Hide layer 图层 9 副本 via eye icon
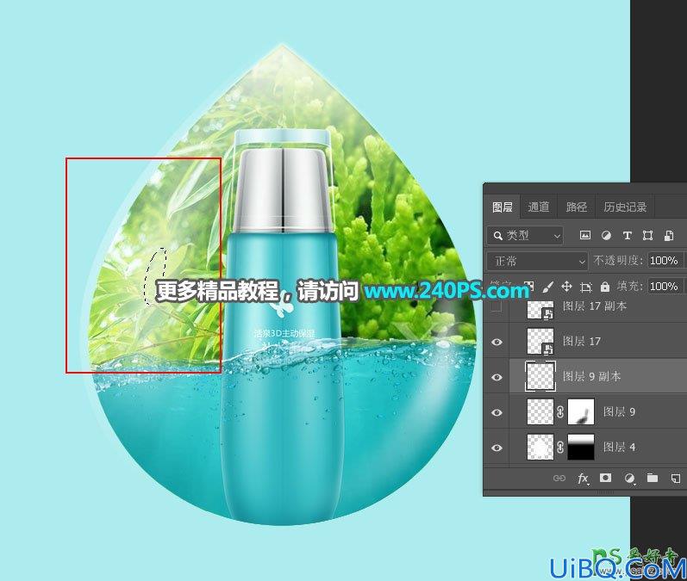This screenshot has height=581, width=687. [497, 377]
